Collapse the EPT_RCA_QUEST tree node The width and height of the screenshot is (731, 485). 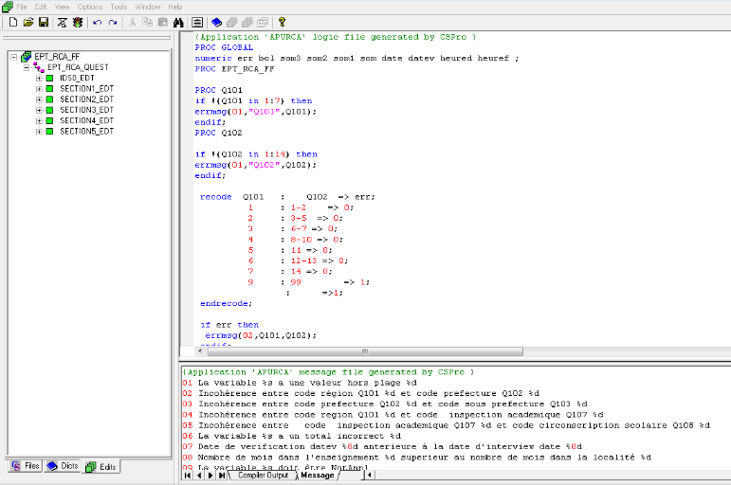[27, 67]
